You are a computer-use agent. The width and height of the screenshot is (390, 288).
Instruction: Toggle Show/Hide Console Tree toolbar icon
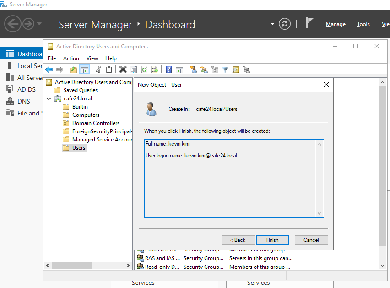[x=84, y=70]
